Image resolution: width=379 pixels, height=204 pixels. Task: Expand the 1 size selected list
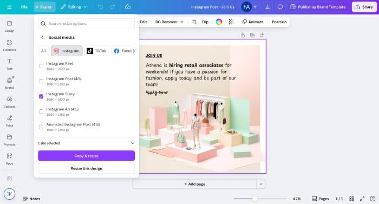point(133,143)
